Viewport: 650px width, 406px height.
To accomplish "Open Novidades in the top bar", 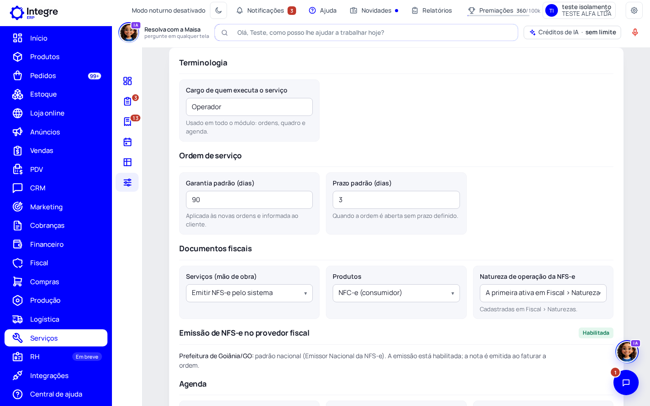I will coord(374,10).
